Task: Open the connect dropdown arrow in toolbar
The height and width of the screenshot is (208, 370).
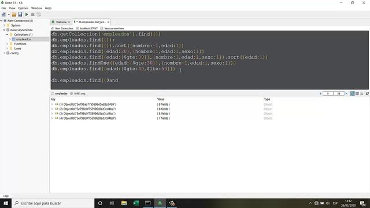Action: tap(9, 14)
